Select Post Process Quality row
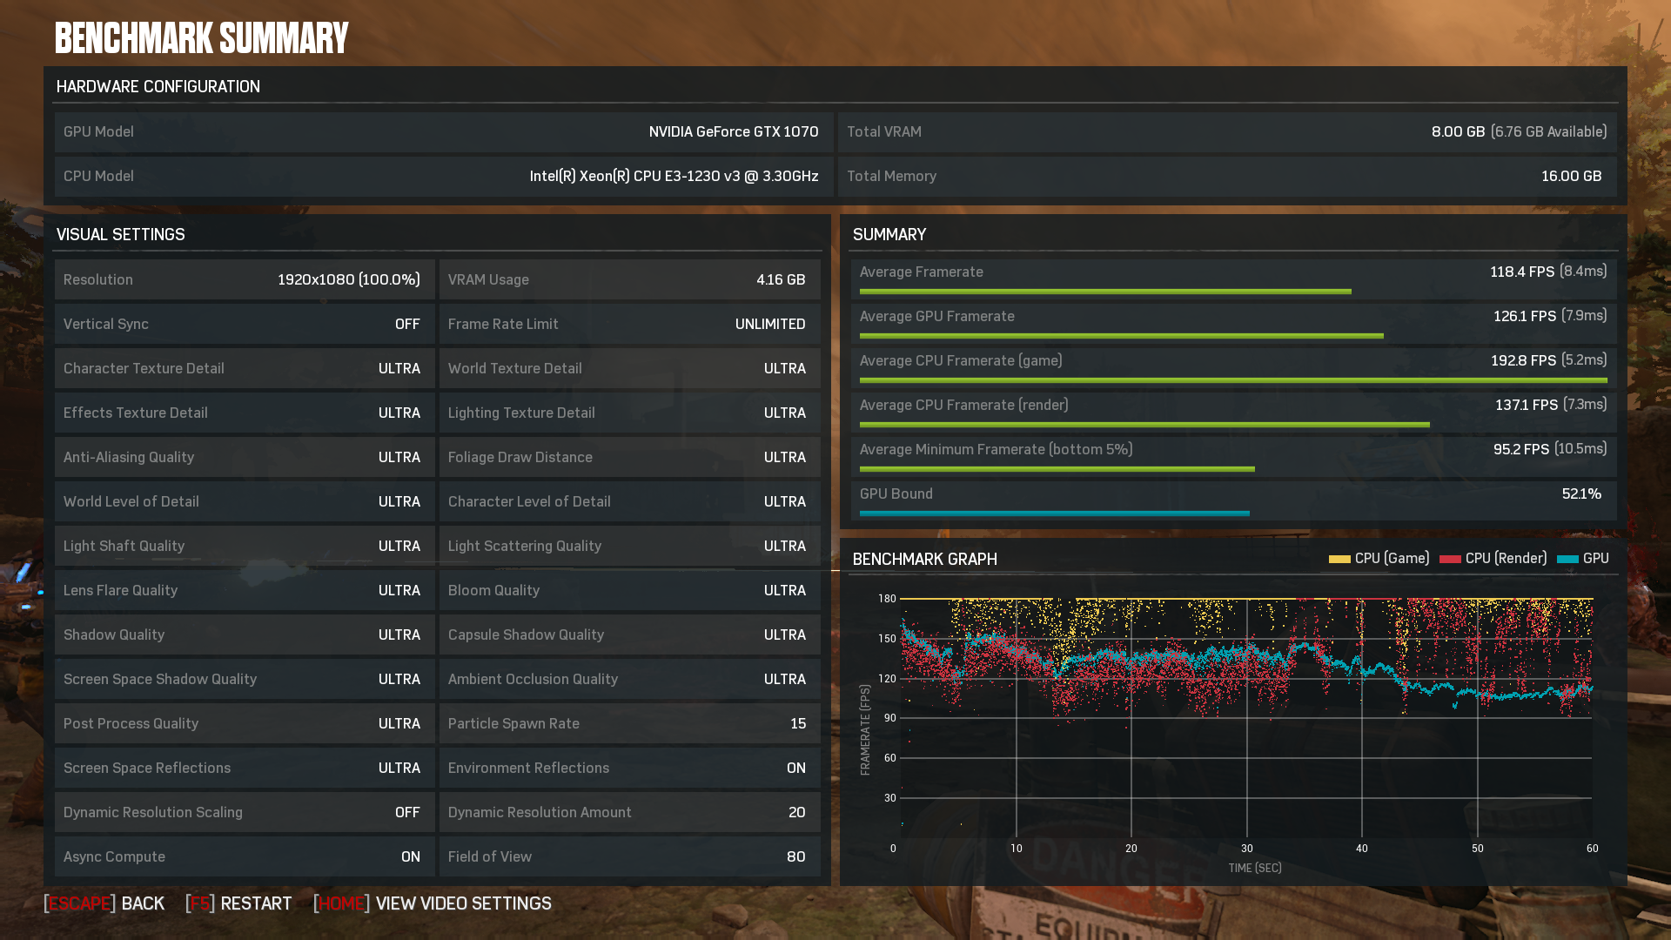The width and height of the screenshot is (1671, 940). pyautogui.click(x=245, y=724)
